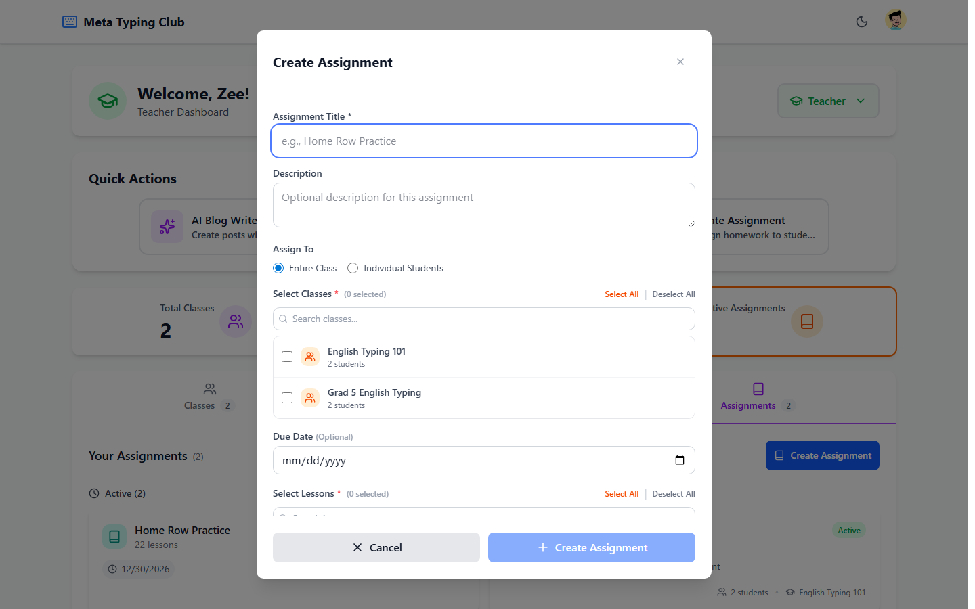975x609 pixels.
Task: Click the AI Blog Writer sparkle icon
Action: [167, 227]
